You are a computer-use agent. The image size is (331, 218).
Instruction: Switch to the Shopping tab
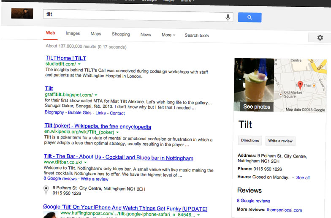click(x=121, y=34)
